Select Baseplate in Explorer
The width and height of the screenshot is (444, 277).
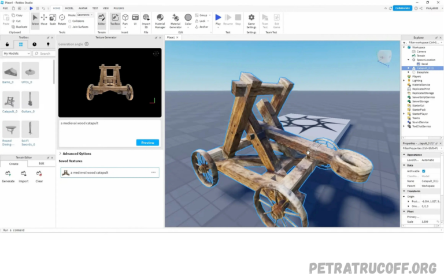point(423,72)
